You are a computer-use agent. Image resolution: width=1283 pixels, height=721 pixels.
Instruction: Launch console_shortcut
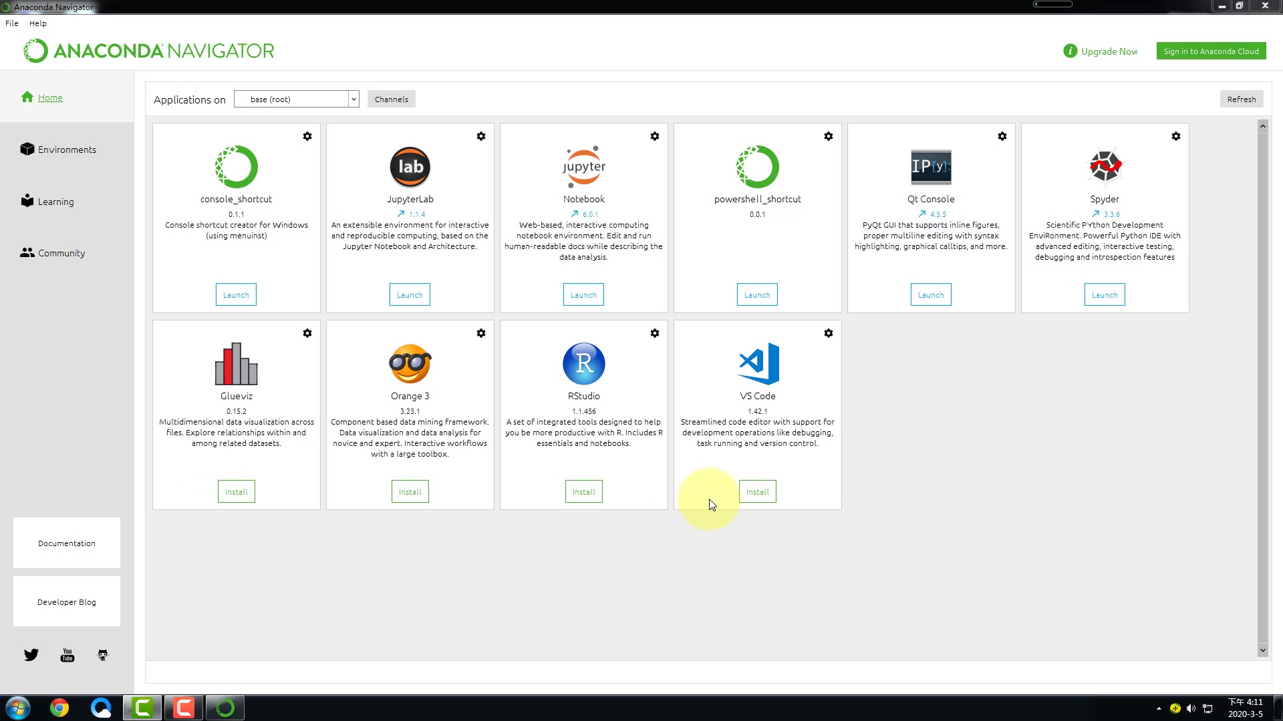pos(236,295)
